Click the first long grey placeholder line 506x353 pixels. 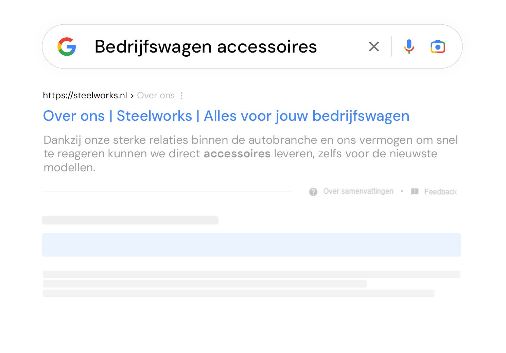pyautogui.click(x=251, y=274)
